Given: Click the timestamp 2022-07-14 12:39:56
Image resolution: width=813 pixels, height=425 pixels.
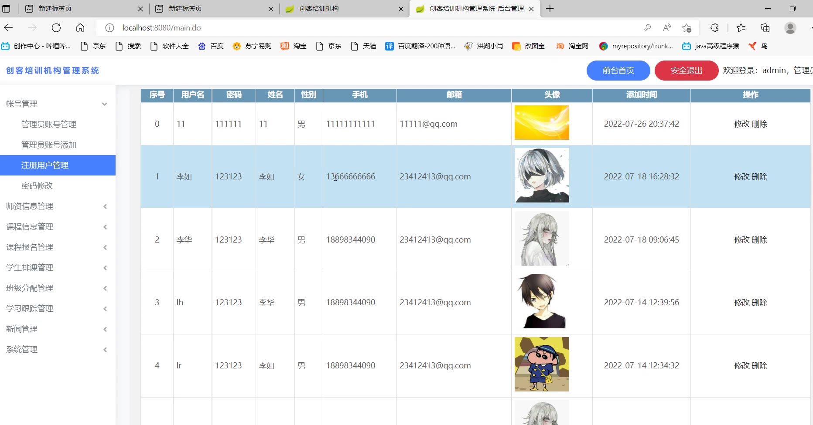Looking at the screenshot, I should tap(642, 302).
